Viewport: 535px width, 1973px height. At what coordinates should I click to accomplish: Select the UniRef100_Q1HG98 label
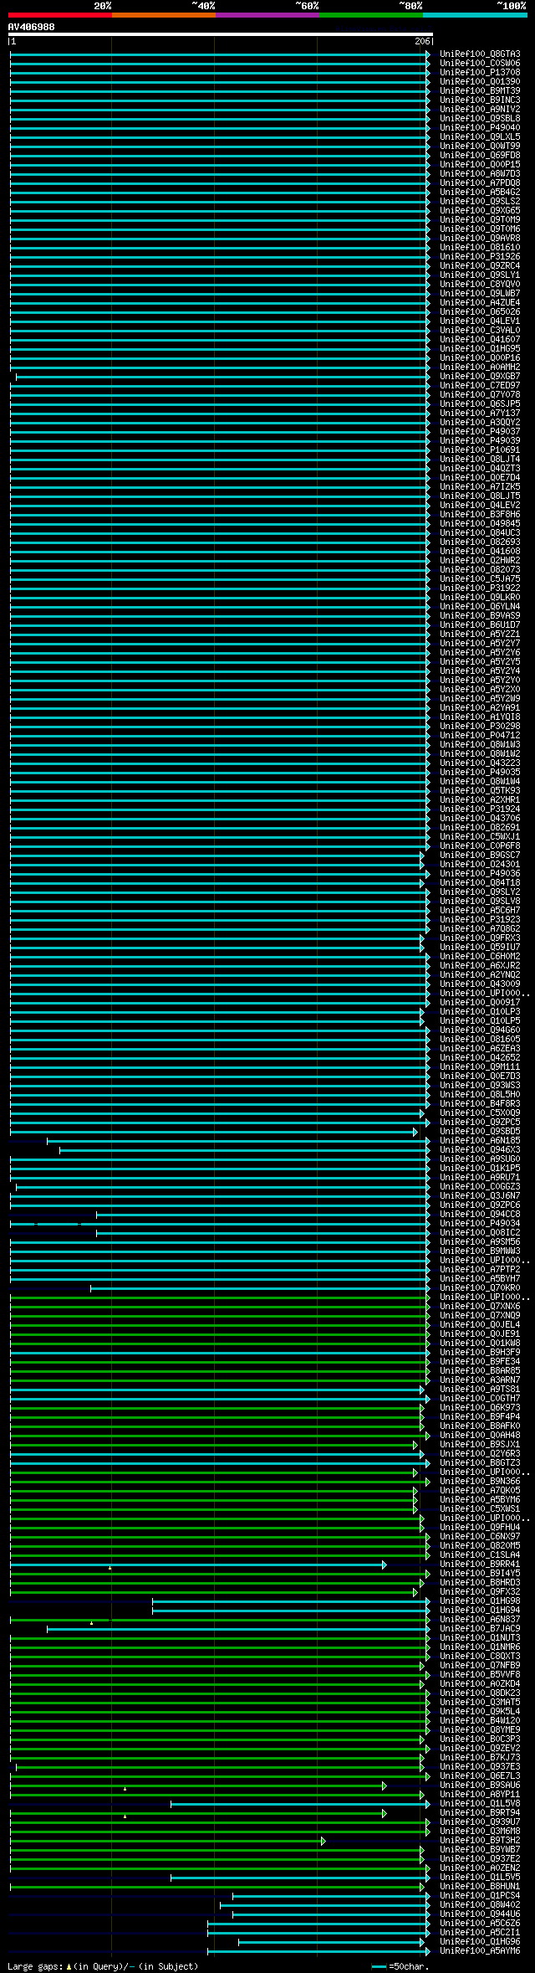point(480,1601)
